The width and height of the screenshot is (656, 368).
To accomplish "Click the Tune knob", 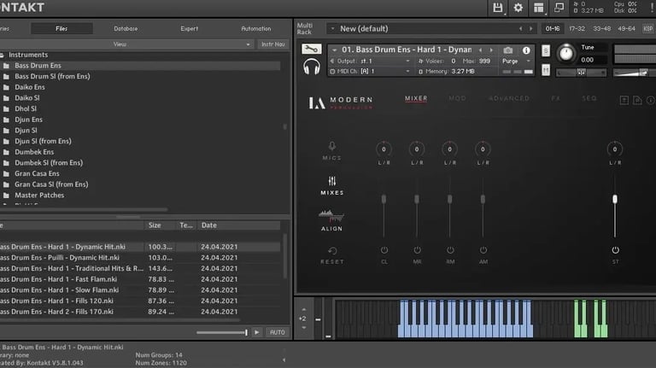I will [x=566, y=54].
